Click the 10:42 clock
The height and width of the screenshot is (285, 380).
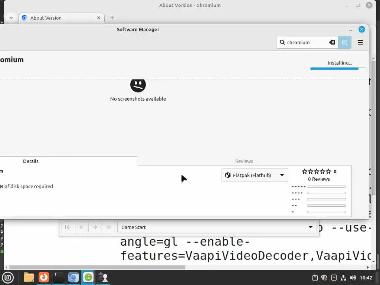click(366, 278)
